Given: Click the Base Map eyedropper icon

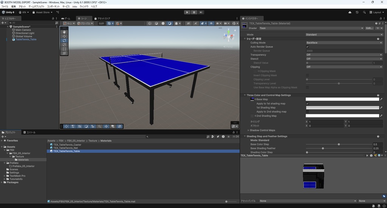Looking at the screenshot, I should tap(381, 99).
